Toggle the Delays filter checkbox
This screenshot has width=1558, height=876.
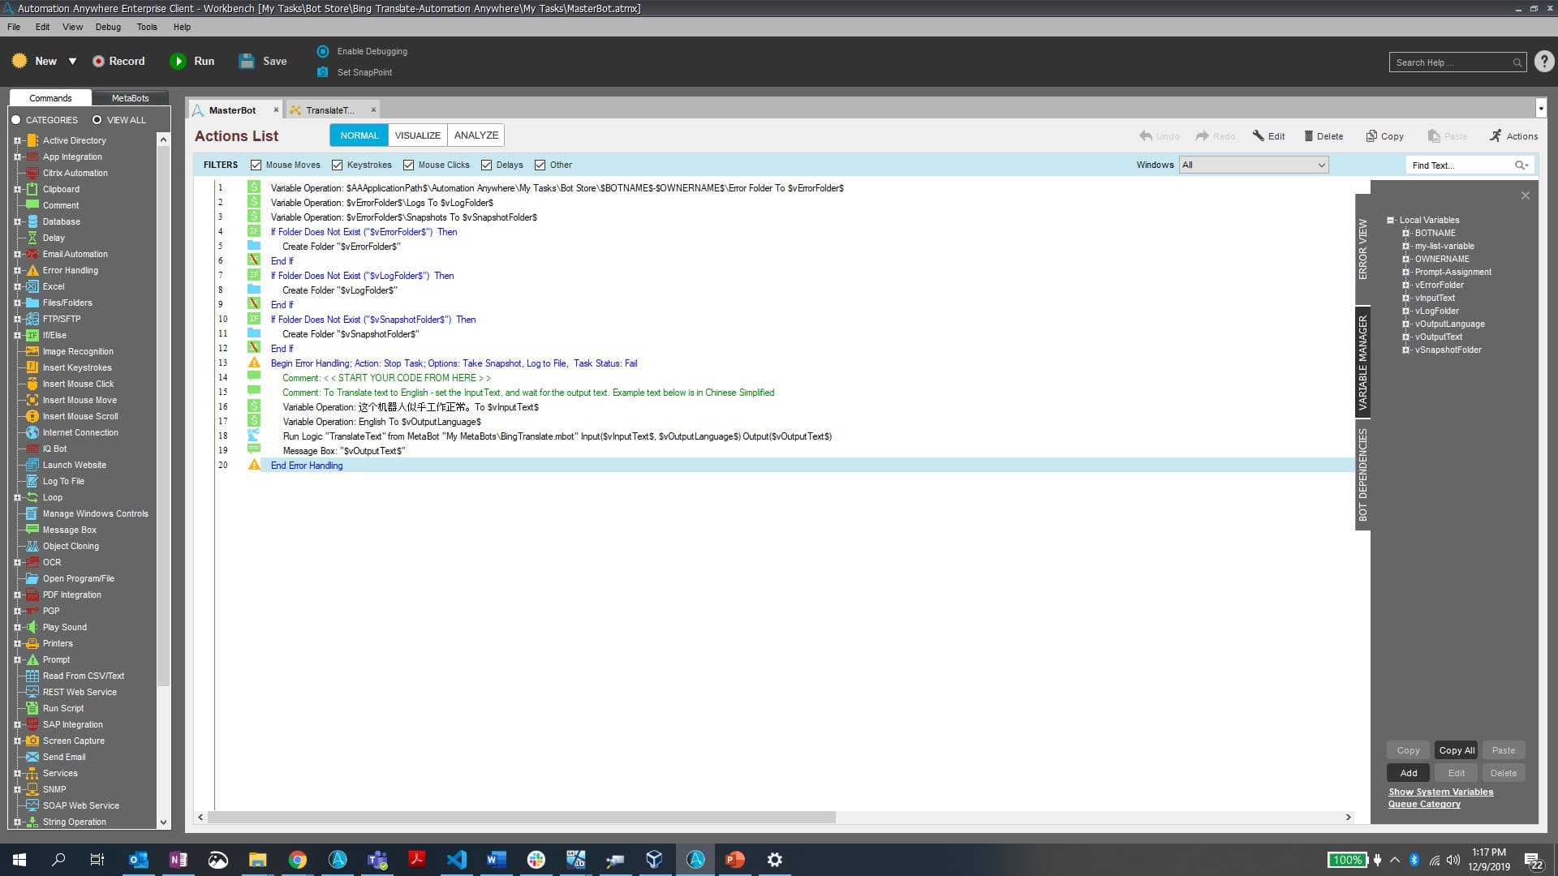click(x=486, y=165)
